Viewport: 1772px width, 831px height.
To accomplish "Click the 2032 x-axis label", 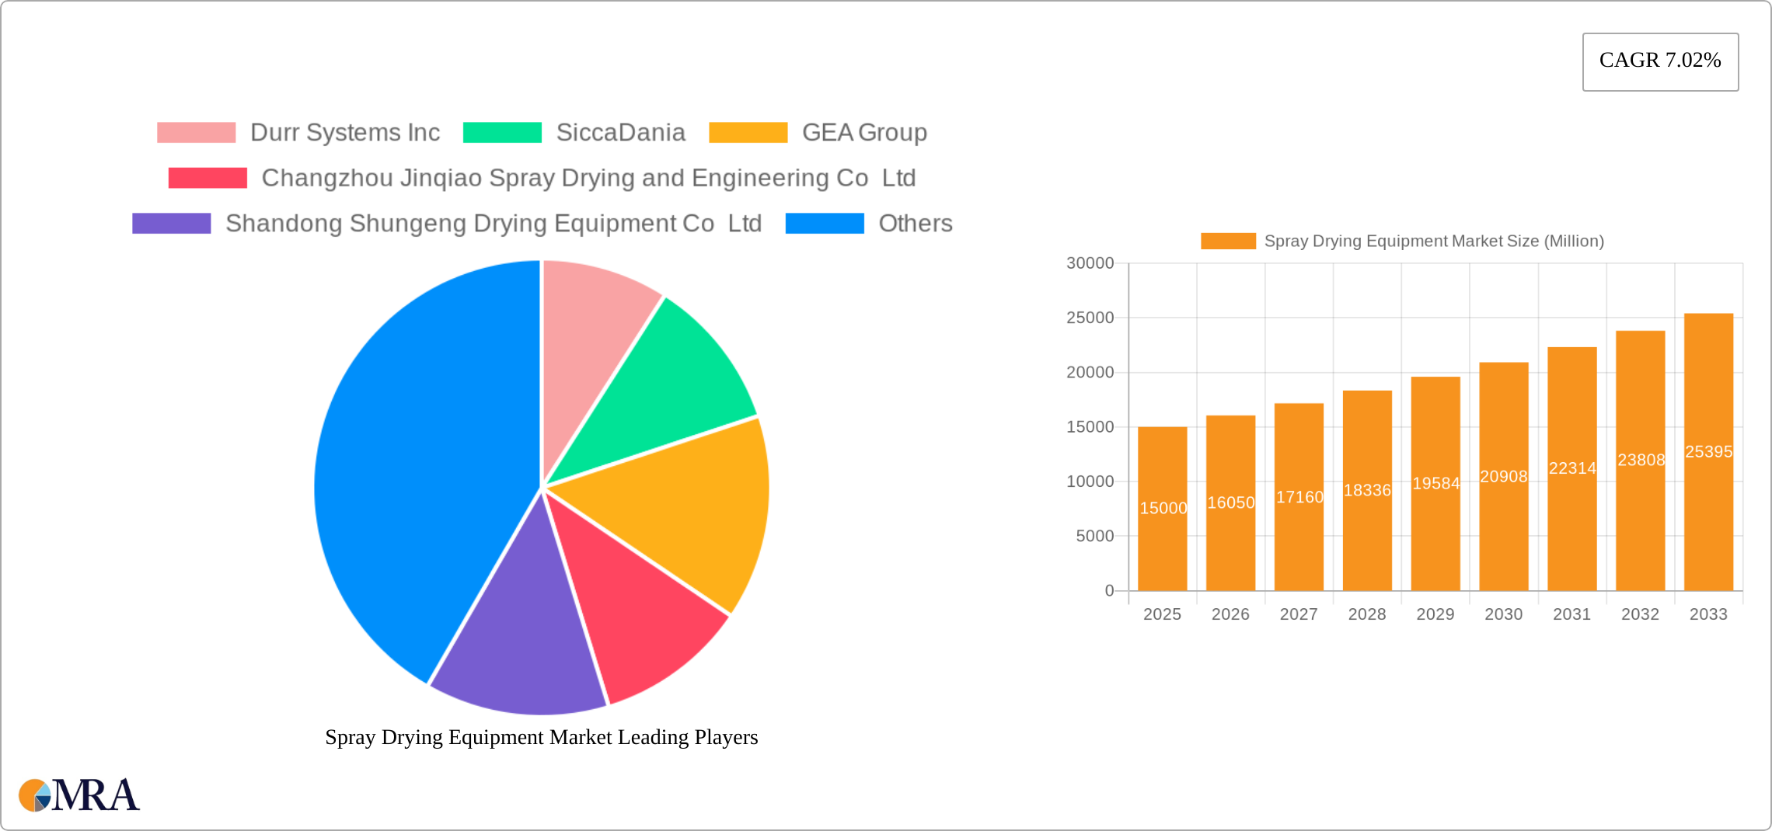I will [x=1640, y=614].
